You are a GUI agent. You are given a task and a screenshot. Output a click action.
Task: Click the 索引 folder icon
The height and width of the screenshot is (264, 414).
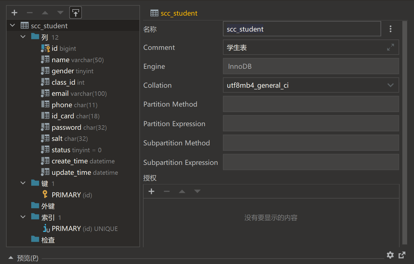click(x=35, y=217)
